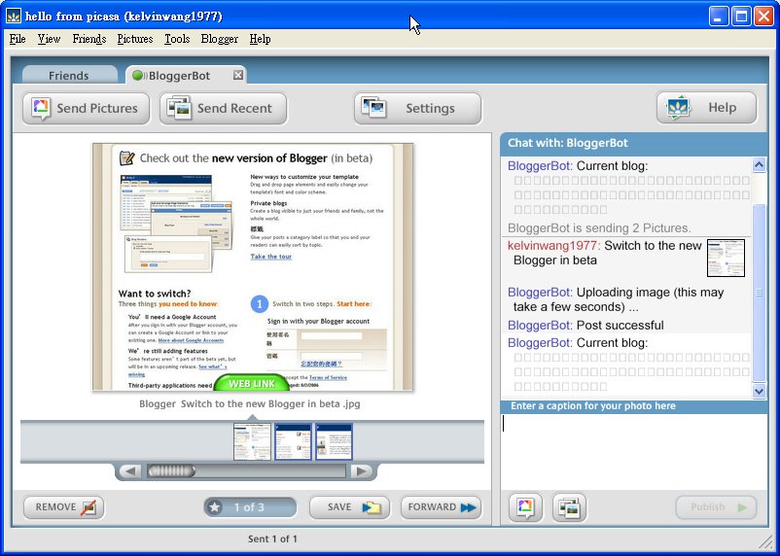The width and height of the screenshot is (780, 556).
Task: Click the Send Recent button
Action: [223, 108]
